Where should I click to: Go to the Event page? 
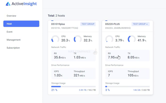(x=10, y=32)
